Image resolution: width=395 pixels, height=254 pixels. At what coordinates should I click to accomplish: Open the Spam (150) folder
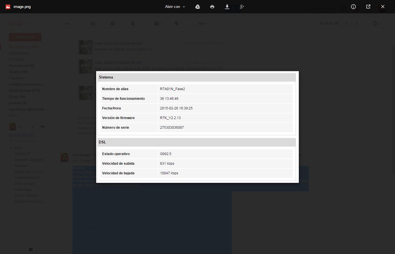pos(18,72)
